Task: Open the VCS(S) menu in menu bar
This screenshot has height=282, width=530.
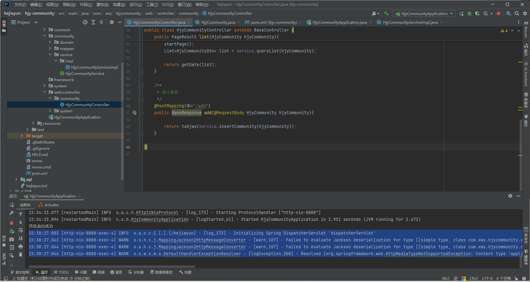Action: (x=168, y=4)
